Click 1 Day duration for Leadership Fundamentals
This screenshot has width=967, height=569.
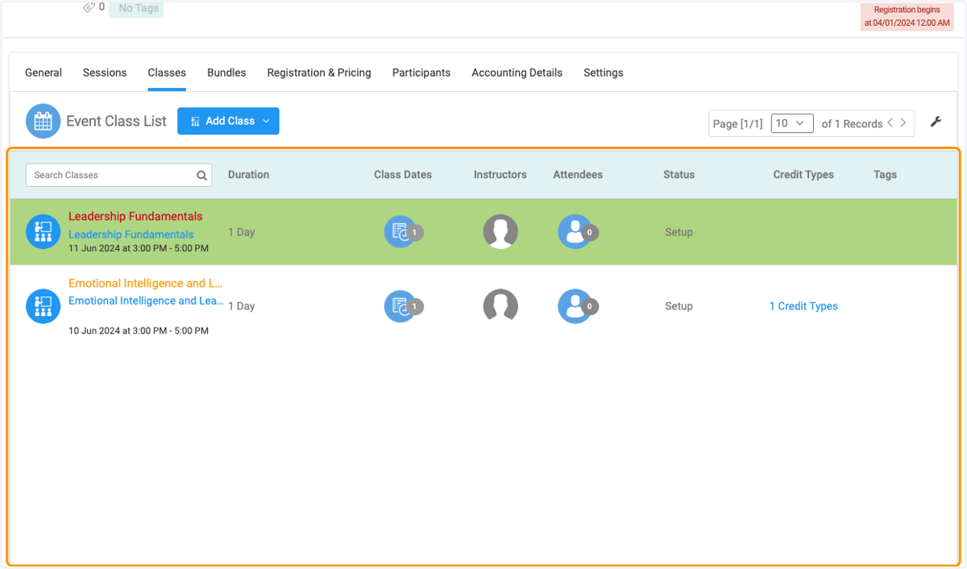tap(241, 232)
